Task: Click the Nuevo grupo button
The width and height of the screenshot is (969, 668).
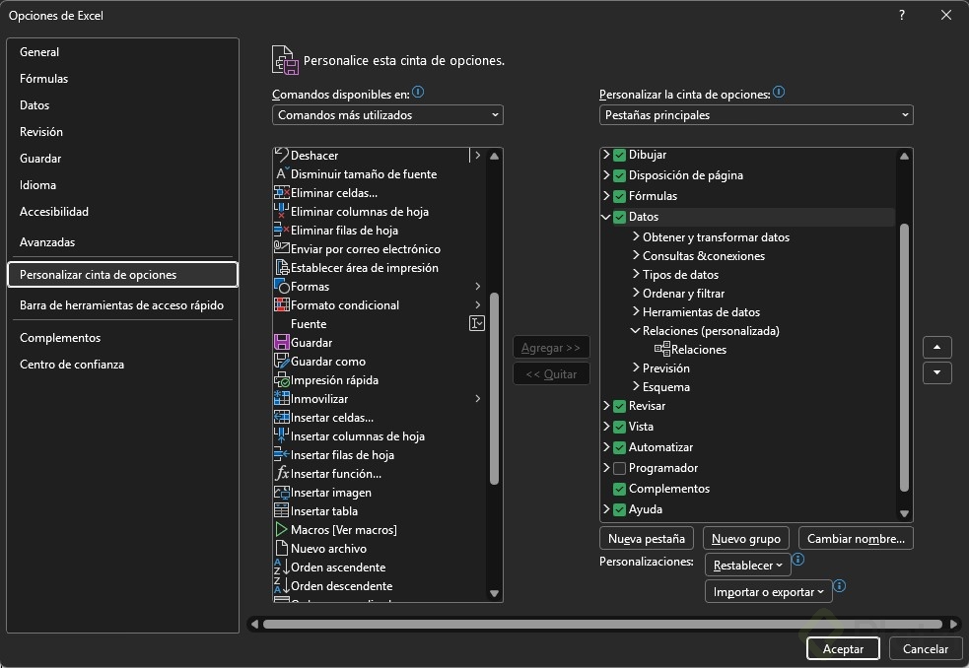Action: pyautogui.click(x=746, y=538)
